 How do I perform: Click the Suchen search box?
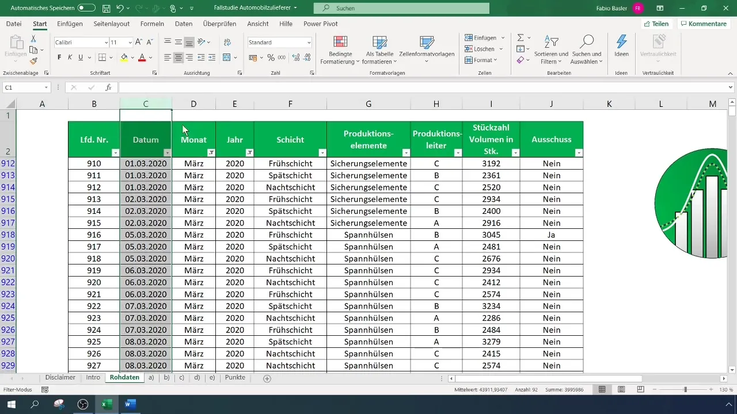point(401,9)
